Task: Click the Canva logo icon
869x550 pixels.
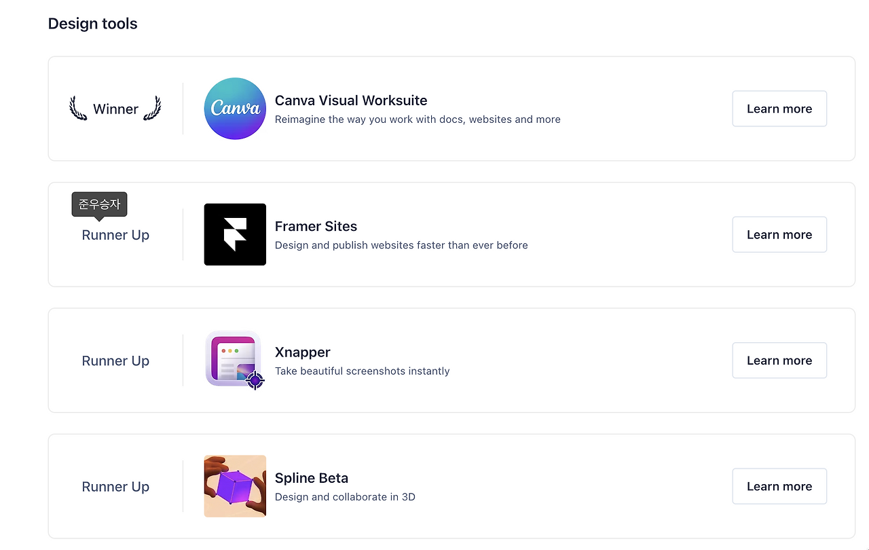Action: (x=235, y=109)
